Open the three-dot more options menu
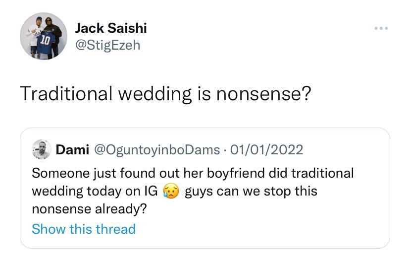Viewport: 410px width, 266px height. coord(381,28)
